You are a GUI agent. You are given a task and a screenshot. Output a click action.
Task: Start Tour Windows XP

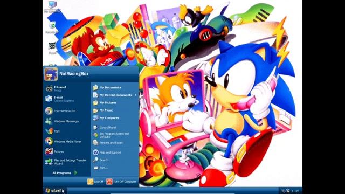(66, 111)
